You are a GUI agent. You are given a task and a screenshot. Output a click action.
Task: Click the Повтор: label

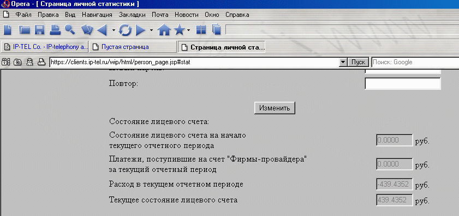123,83
